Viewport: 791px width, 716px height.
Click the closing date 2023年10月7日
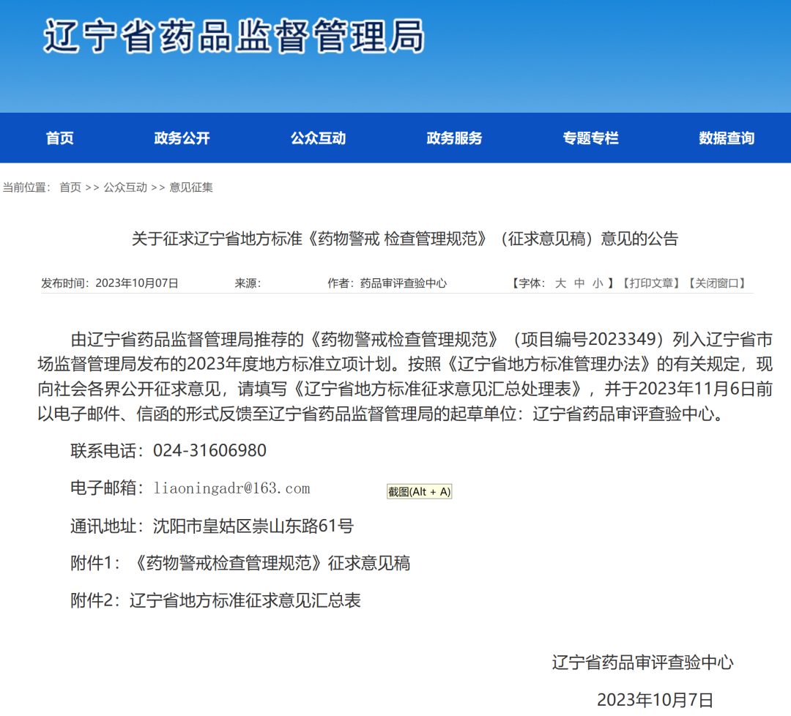click(655, 700)
